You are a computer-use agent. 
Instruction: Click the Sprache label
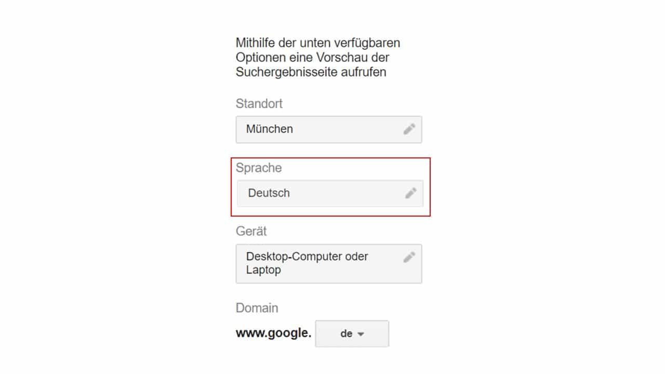259,168
